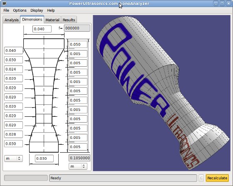Click the bottom end diameter field under the drawing
The width and height of the screenshot is (233, 186).
point(44,158)
